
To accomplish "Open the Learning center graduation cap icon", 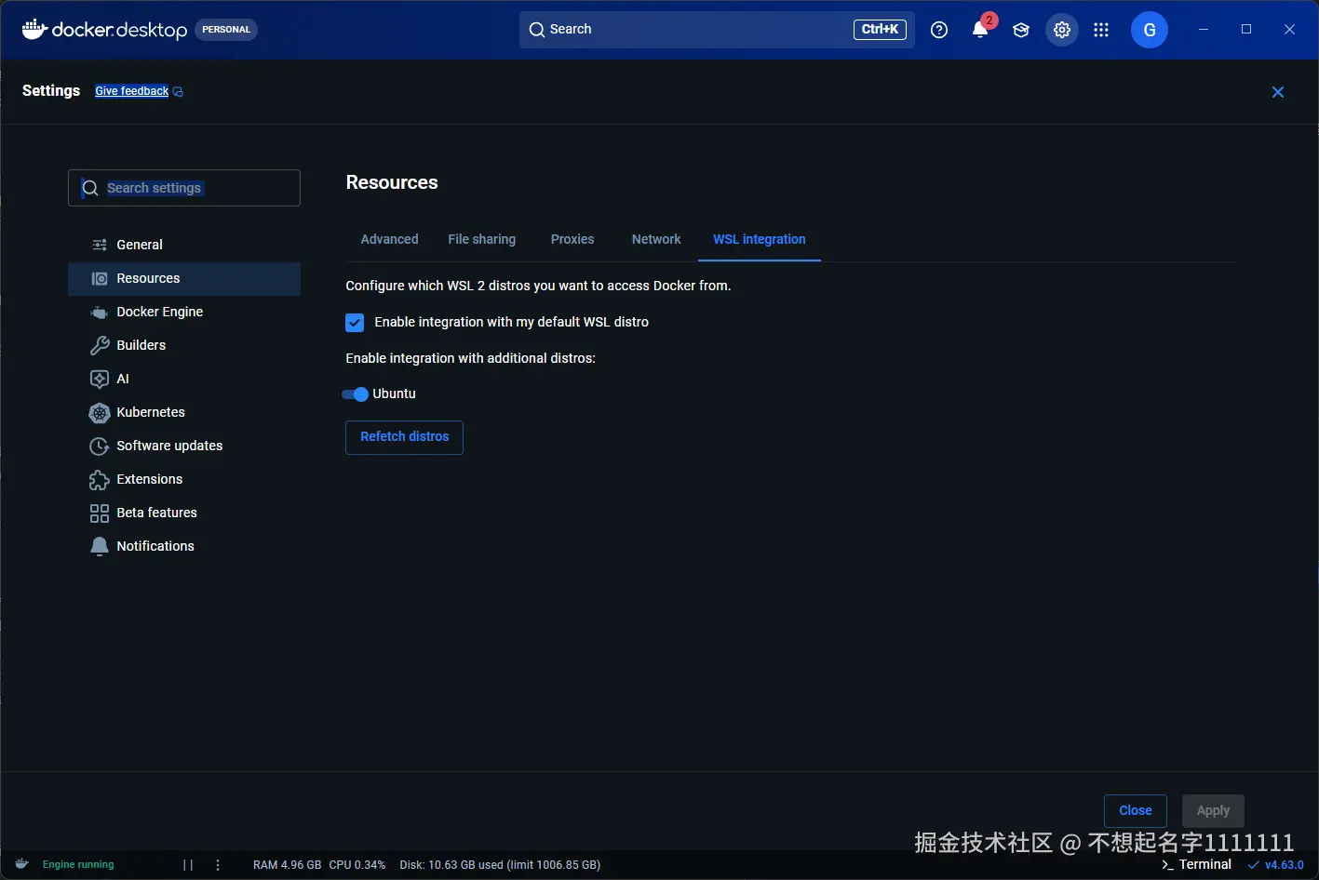I will coord(1021,30).
